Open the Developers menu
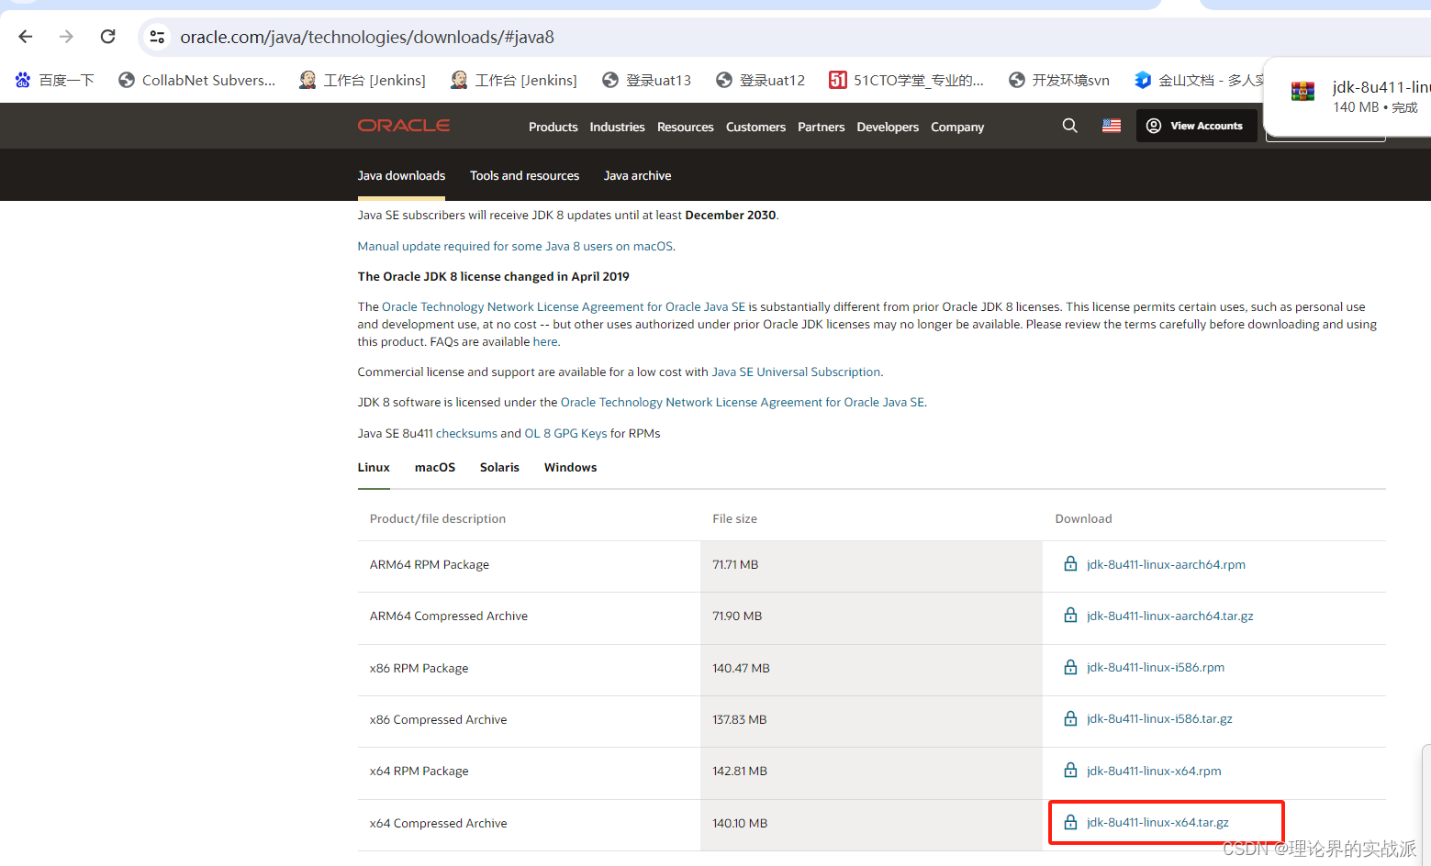This screenshot has height=866, width=1431. 888,127
